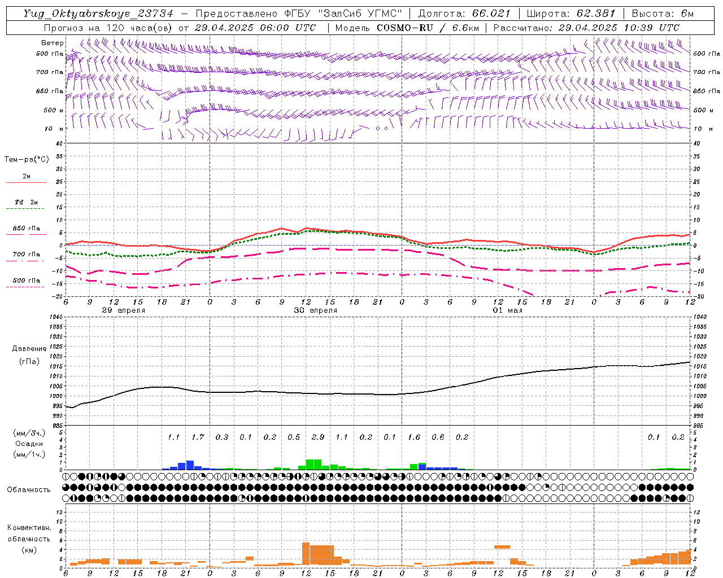The height and width of the screenshot is (578, 723).
Task: Click the '30 апреля' date label
Action: pos(316,310)
